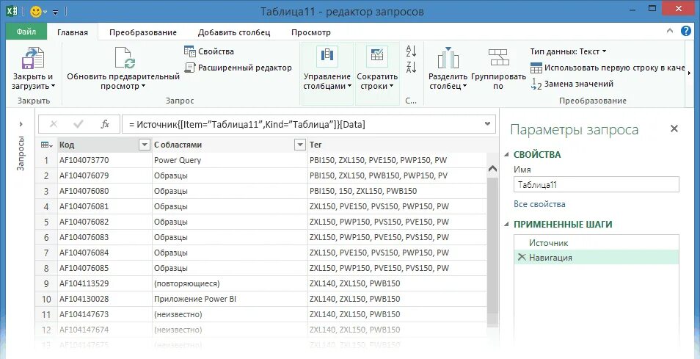The image size is (700, 359).
Task: Sort ascending A to Z
Action: [411, 51]
